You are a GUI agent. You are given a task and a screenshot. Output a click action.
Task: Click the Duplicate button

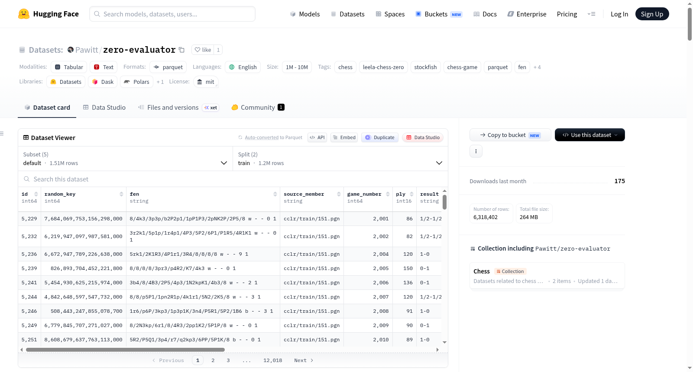(x=380, y=137)
